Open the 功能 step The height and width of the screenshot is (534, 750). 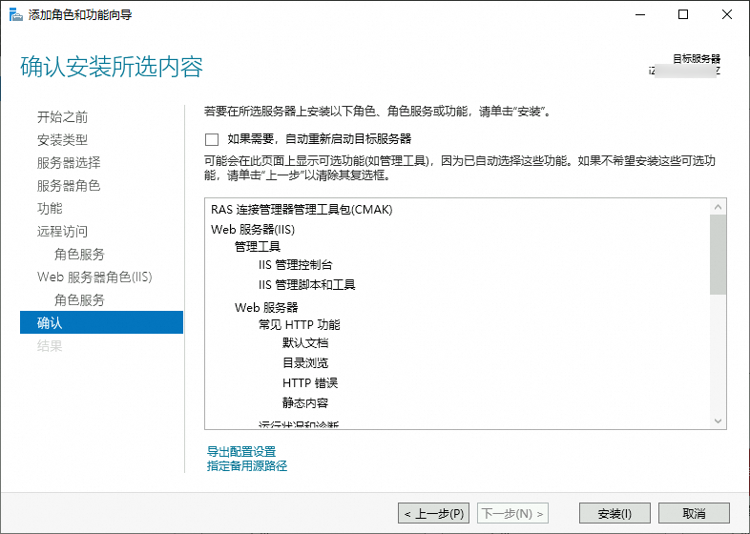point(50,209)
